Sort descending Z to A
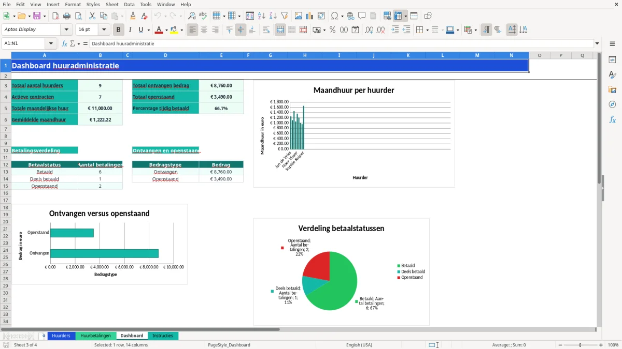Viewport: 622px width, 349px height. [x=273, y=16]
